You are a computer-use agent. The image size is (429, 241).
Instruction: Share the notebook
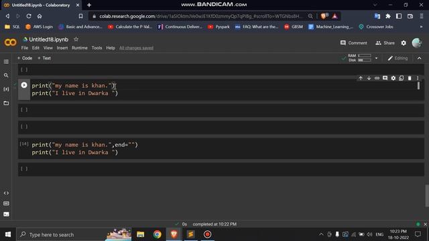pyautogui.click(x=385, y=43)
